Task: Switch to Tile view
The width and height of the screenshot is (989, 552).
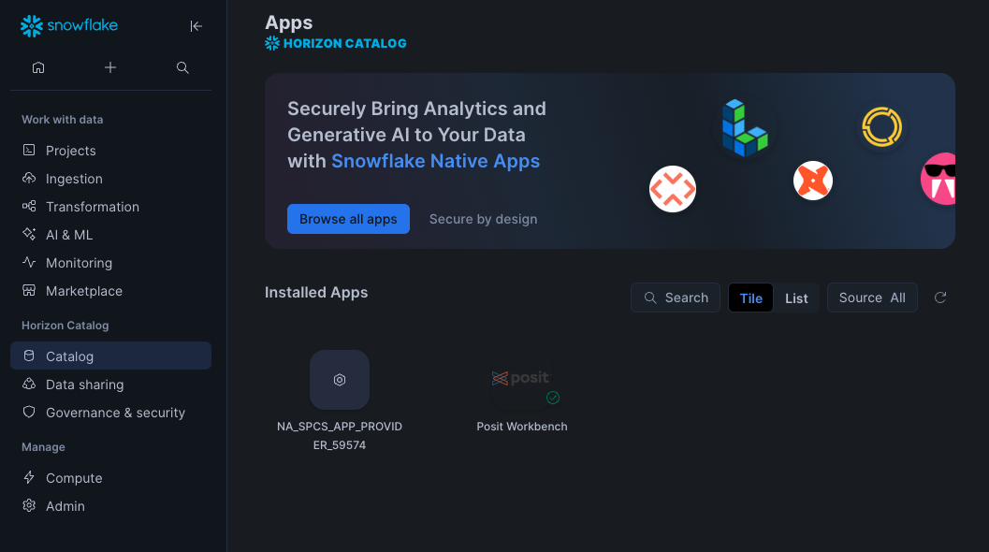Action: point(750,298)
